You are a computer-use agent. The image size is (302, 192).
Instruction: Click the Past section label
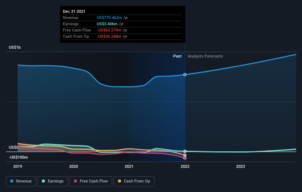pyautogui.click(x=177, y=56)
